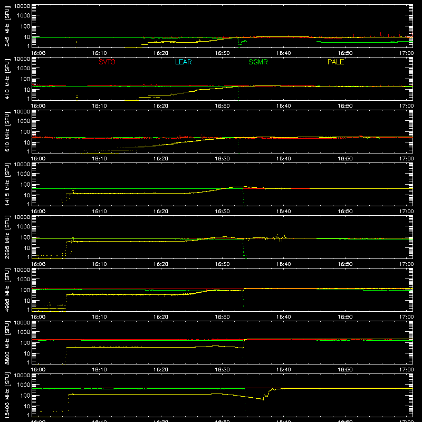This screenshot has height=422, width=422.
Task: Click the 16:00 tick under the 8800 MHz plot
Action: [x=38, y=370]
